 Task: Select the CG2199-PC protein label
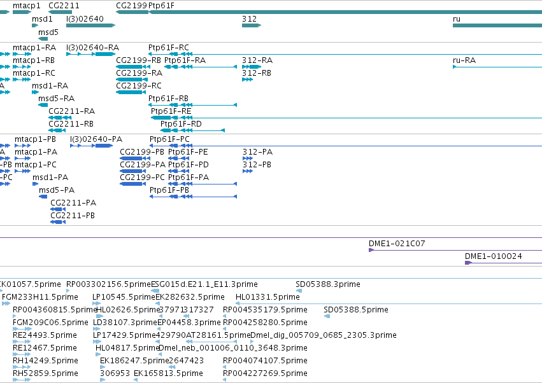142,178
